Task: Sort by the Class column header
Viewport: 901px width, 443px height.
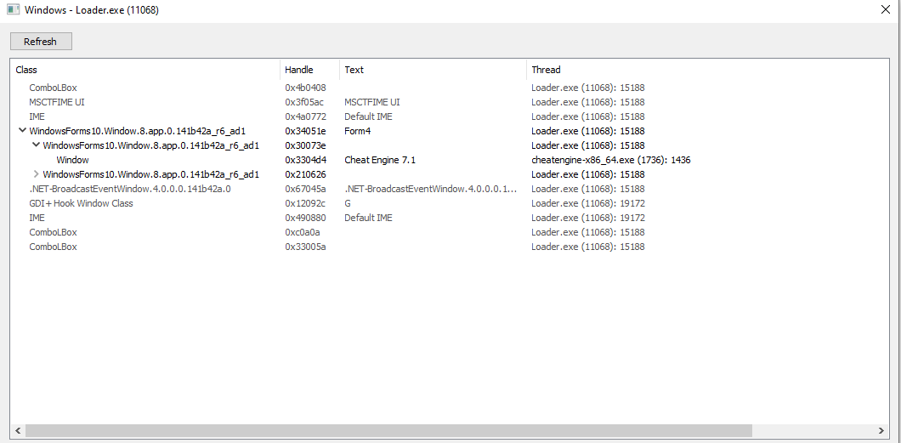Action: (x=144, y=70)
